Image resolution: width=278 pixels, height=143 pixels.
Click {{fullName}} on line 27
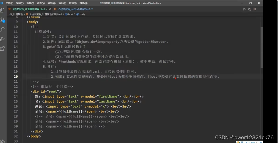pos(70,111)
